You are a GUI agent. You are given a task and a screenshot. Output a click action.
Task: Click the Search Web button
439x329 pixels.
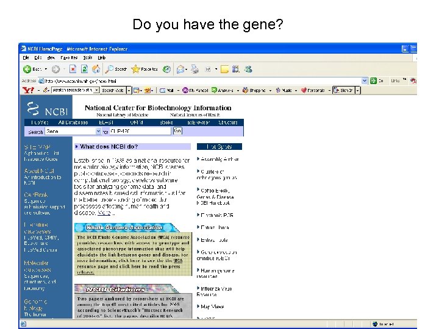113,90
